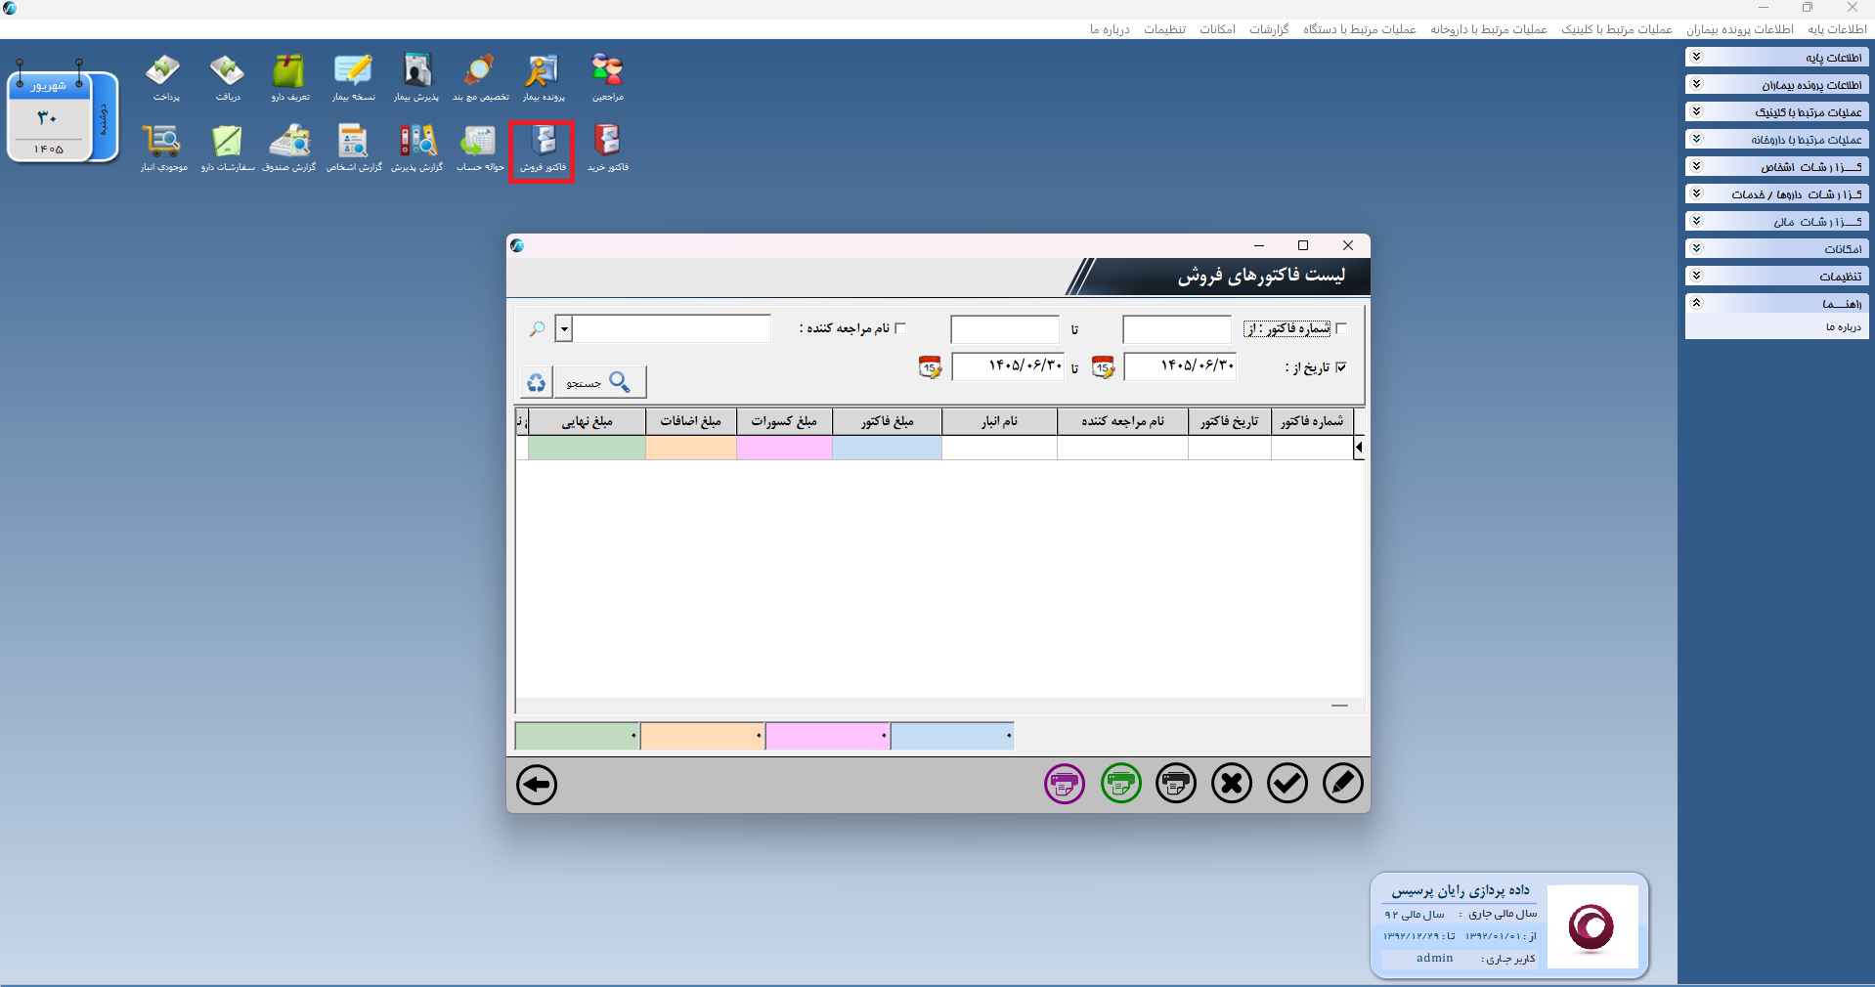Image resolution: width=1875 pixels, height=987 pixels.
Task: Tick the نام مراجعه کننده checkbox
Action: 900,328
